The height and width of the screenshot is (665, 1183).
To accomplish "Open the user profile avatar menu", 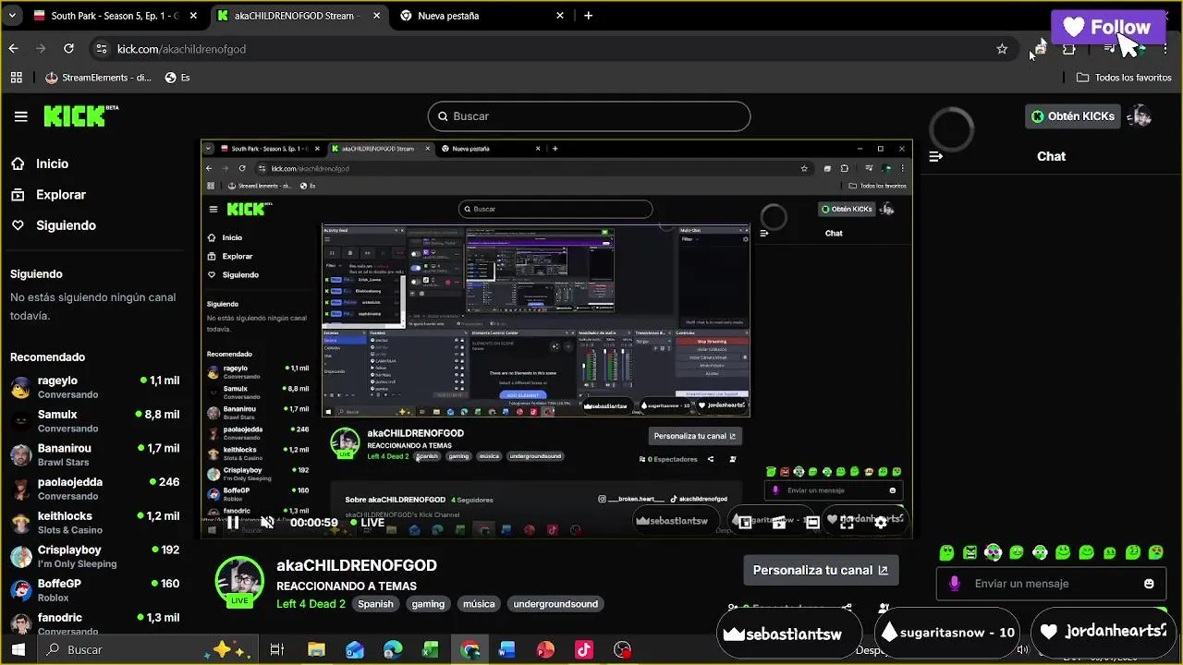I will pos(1140,116).
